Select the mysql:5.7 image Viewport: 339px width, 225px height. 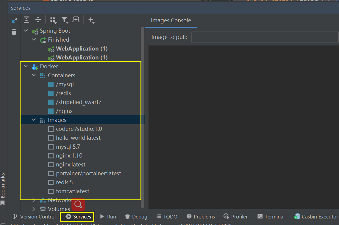click(x=68, y=147)
